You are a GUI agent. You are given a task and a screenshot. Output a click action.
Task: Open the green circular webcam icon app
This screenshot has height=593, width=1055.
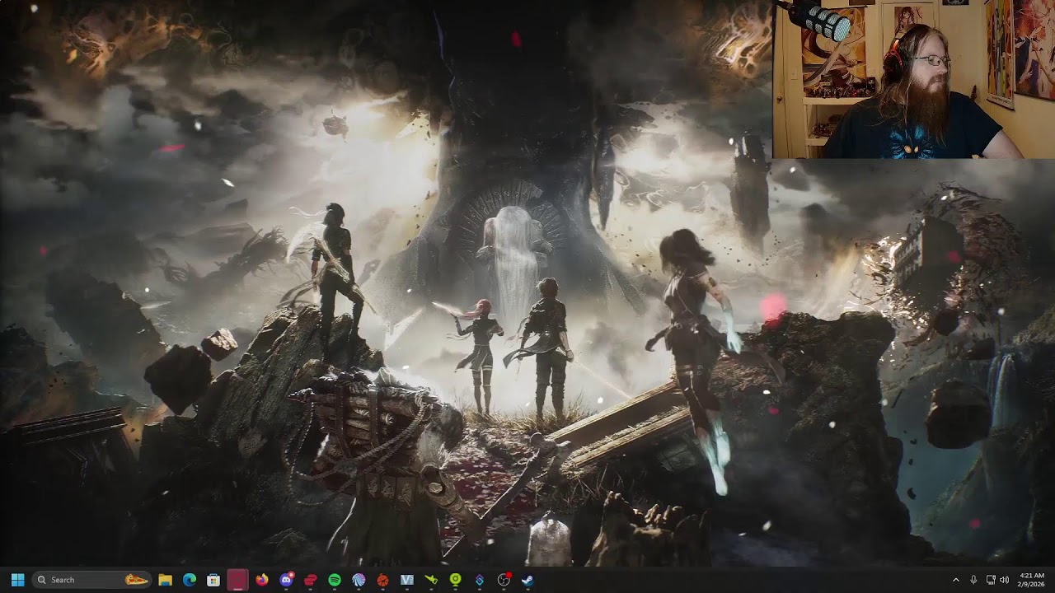pyautogui.click(x=455, y=580)
